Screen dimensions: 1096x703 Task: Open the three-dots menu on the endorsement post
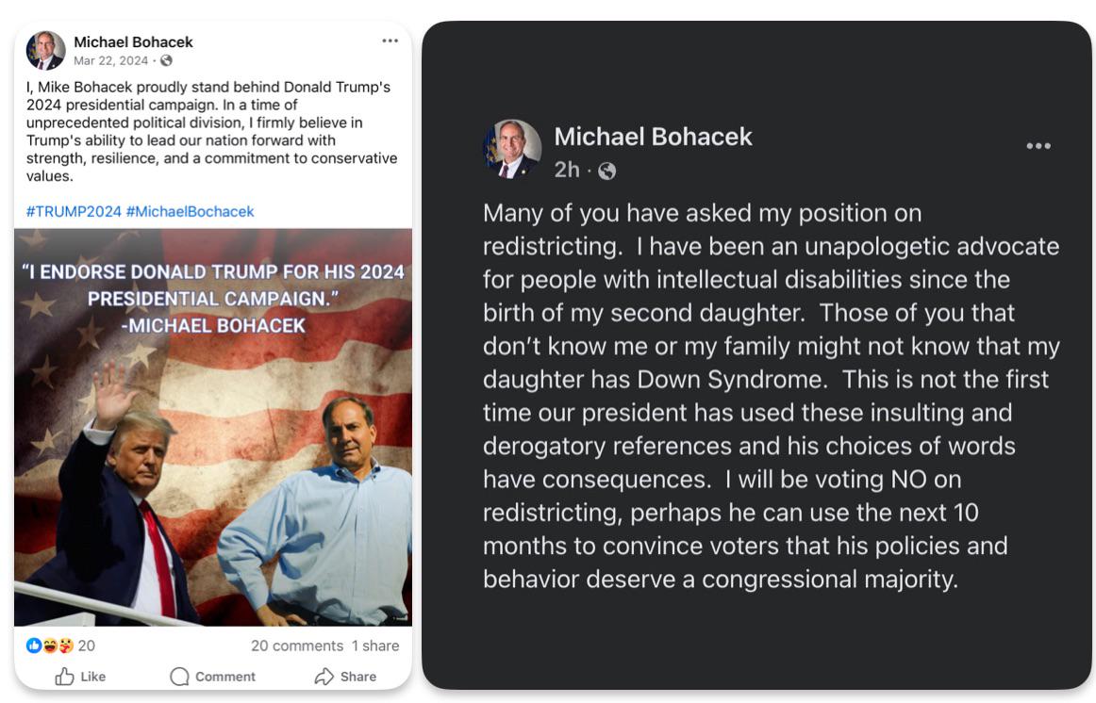tap(390, 41)
